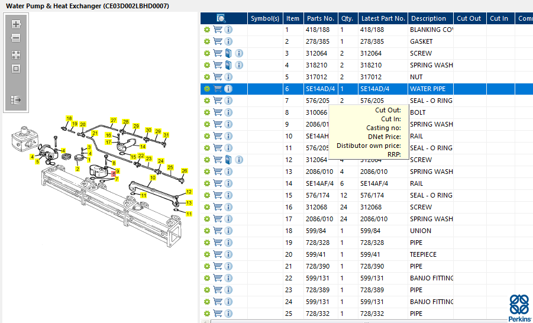Click callout 27 on the diagram
The width and height of the screenshot is (533, 323).
point(114,121)
